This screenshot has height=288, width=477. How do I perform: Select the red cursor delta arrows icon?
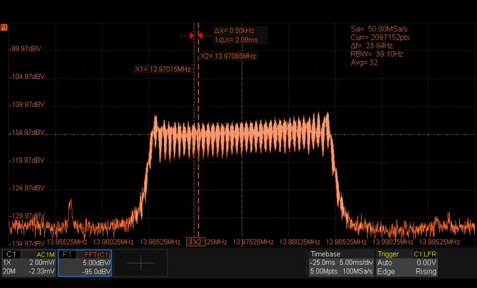coord(196,35)
